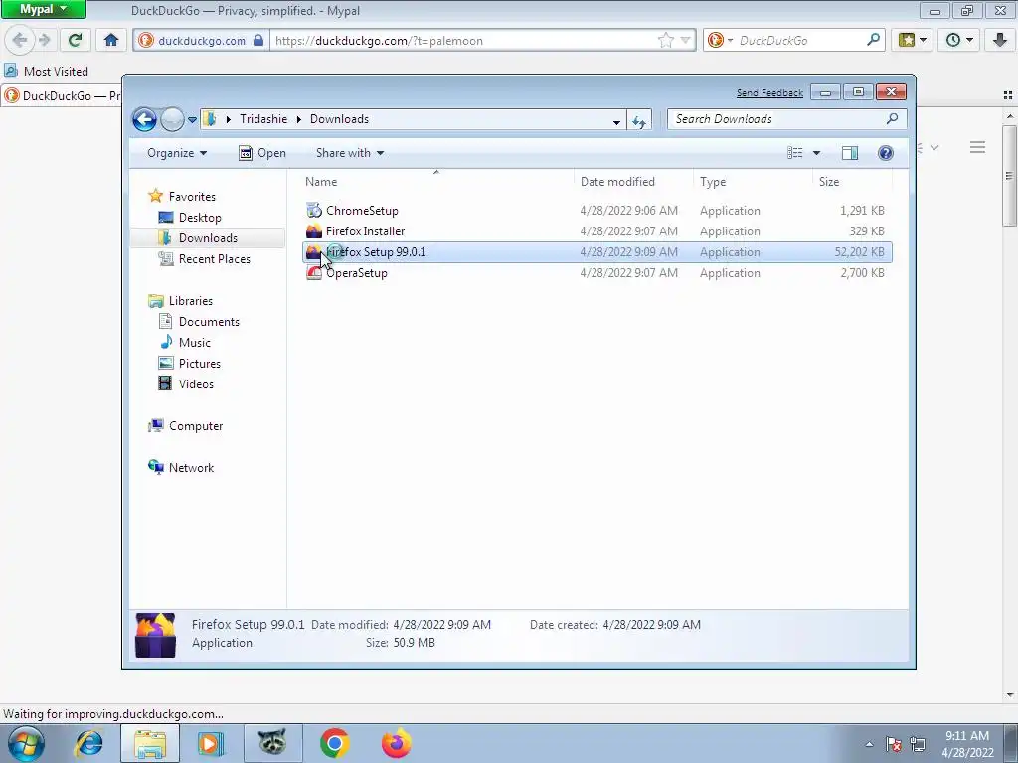Open Mypal bookmarks menu button
Viewport: 1018px width, 763px height.
[913, 40]
